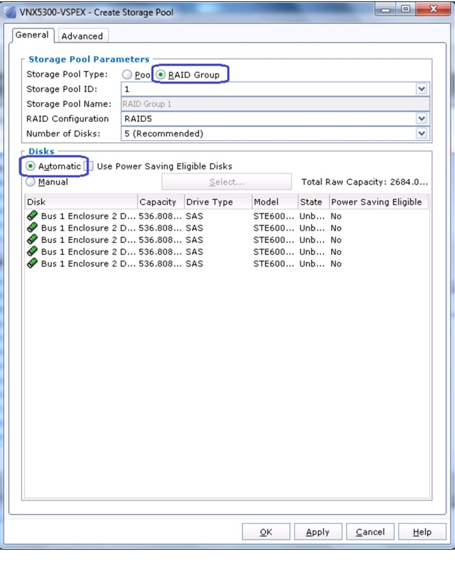Select the RAID Group radio button

point(160,75)
